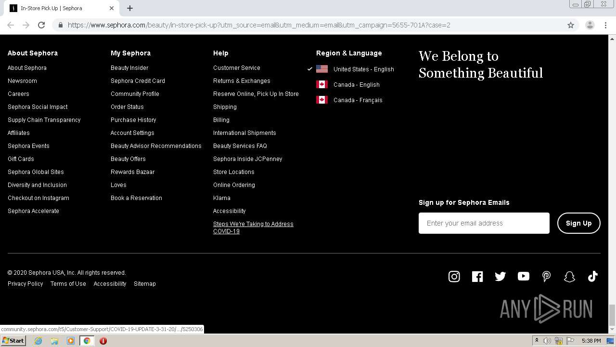Viewport: 616px width, 347px height.
Task: Reload the page in Chrome
Action: pyautogui.click(x=41, y=25)
